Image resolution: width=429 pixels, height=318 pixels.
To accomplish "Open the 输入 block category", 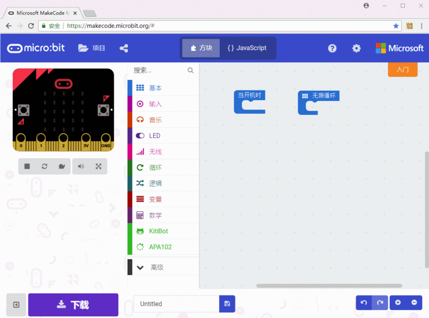I will pos(164,103).
